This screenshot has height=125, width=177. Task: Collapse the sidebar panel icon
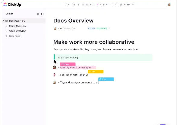42,14
